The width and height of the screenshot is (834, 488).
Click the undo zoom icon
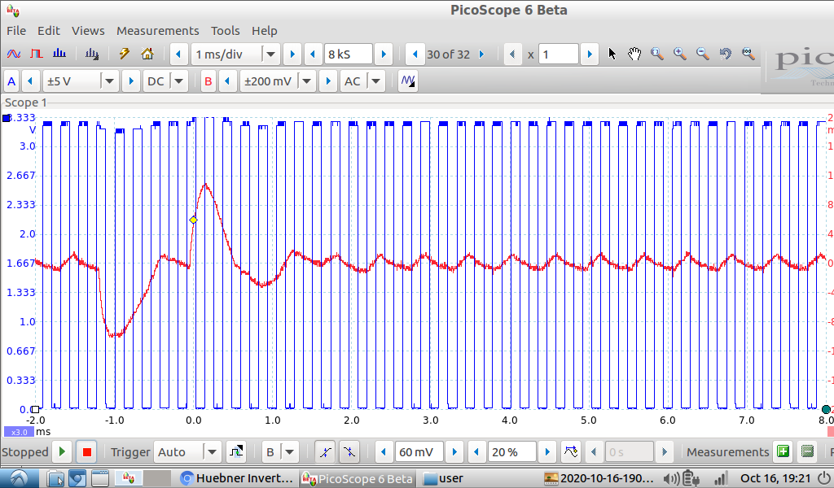point(725,54)
